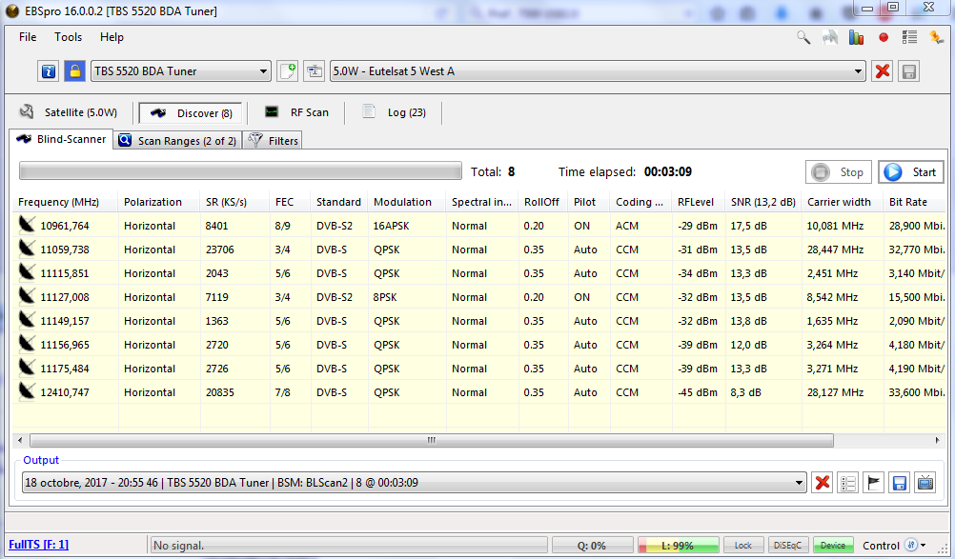Remove output entry using red X icon
Viewport: 955px width, 559px height.
[x=822, y=483]
